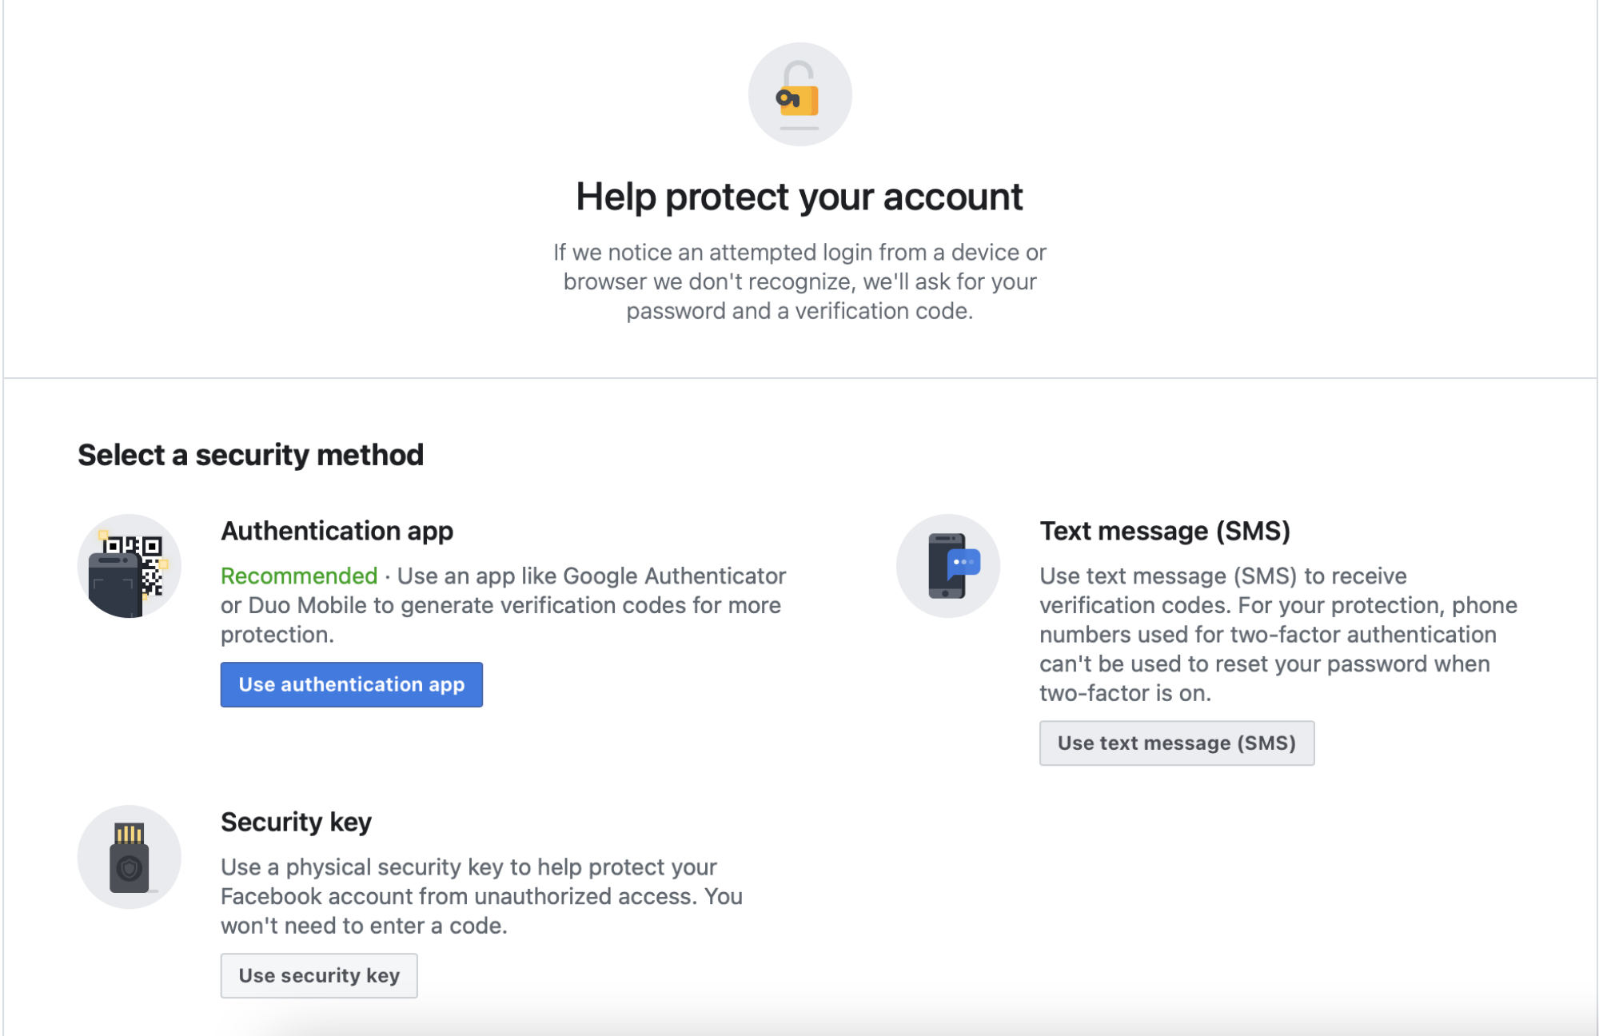Click the Use authentication app button
The width and height of the screenshot is (1599, 1036).
pos(351,684)
